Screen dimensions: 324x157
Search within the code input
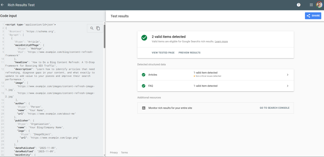(92, 28)
